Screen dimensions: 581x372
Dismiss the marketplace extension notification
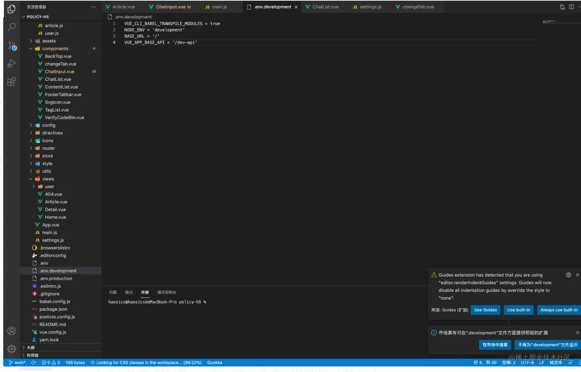click(x=578, y=332)
